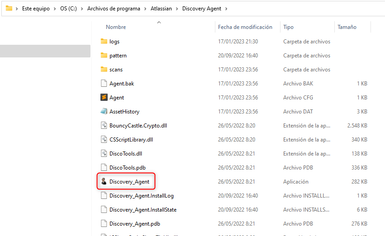
Task: Click the 282 KB size value
Action: click(x=359, y=182)
